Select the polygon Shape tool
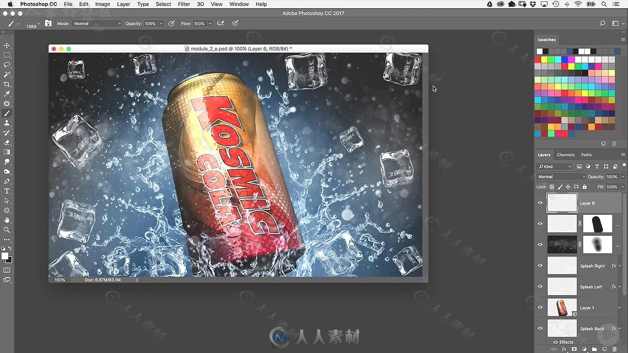 pyautogui.click(x=7, y=210)
